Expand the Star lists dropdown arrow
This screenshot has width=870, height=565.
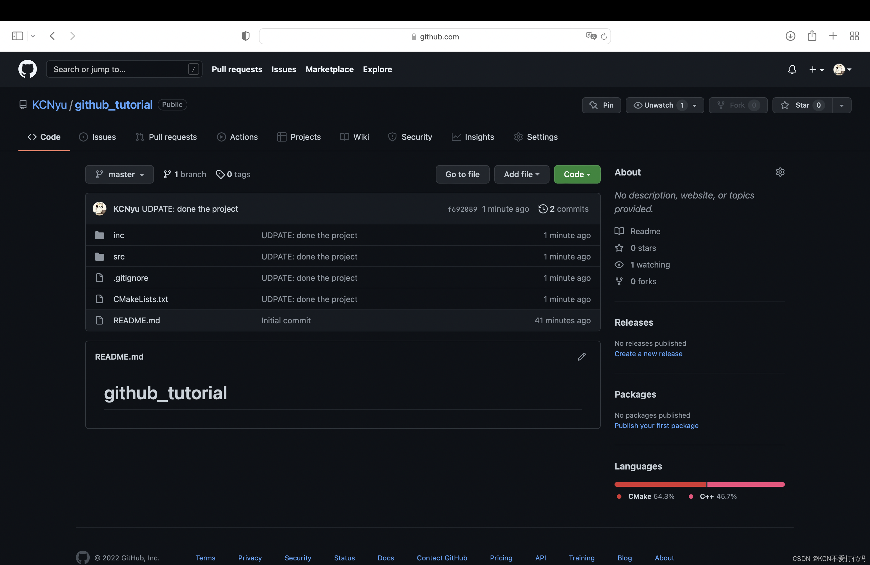(x=842, y=105)
